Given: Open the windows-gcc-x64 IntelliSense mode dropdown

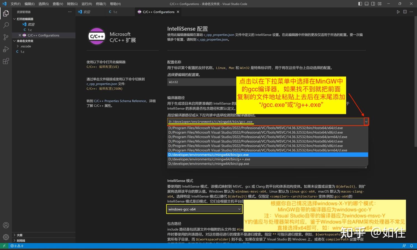Looking at the screenshot, I should [x=204, y=209].
